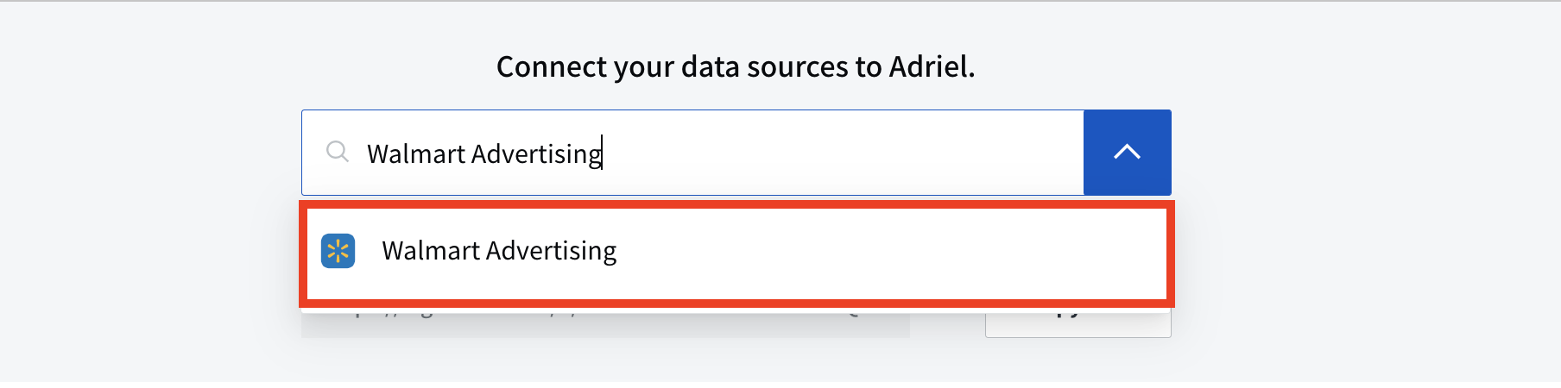1561x388 pixels.
Task: Click the partially hidden button below the dropdown
Action: tap(1078, 322)
